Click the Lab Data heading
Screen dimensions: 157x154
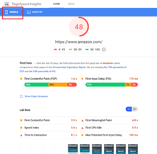tap(25, 110)
